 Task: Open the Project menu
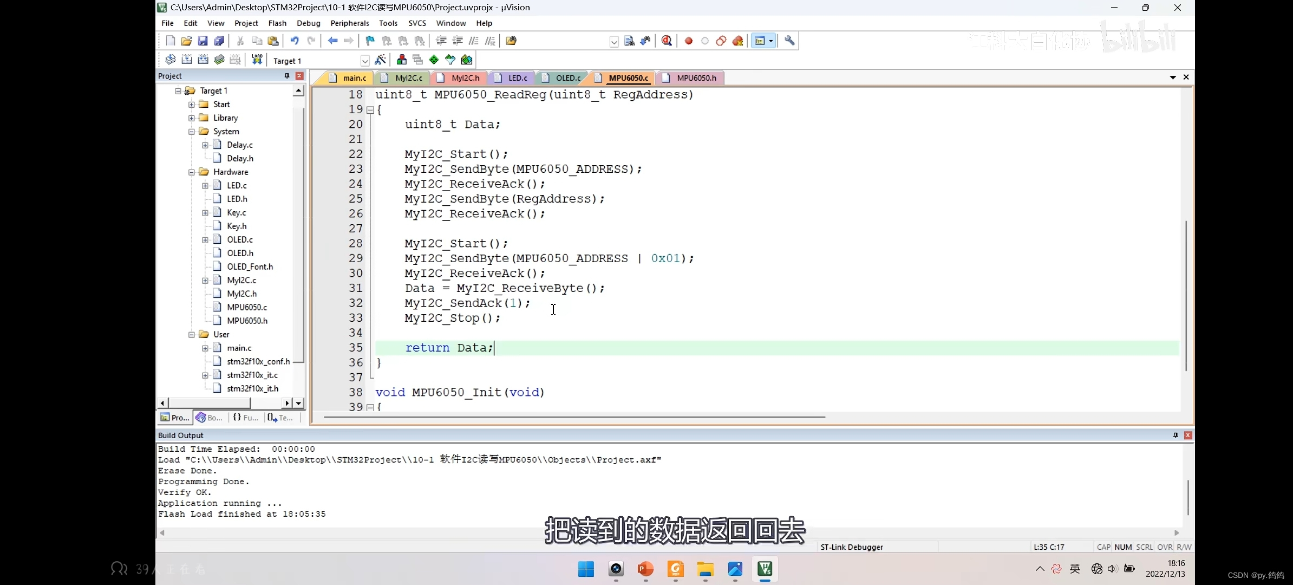tap(246, 23)
